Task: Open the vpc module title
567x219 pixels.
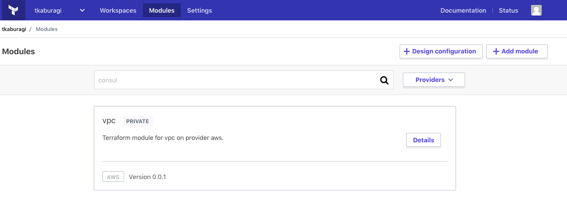Action: (x=109, y=121)
